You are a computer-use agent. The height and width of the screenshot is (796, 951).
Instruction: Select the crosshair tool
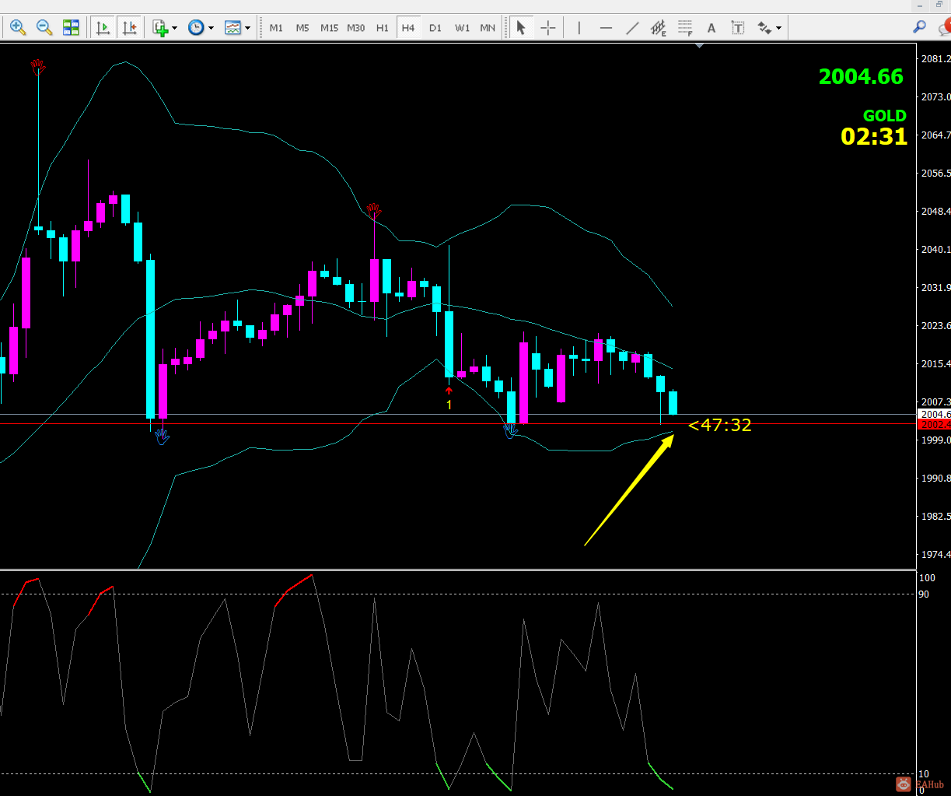point(548,28)
